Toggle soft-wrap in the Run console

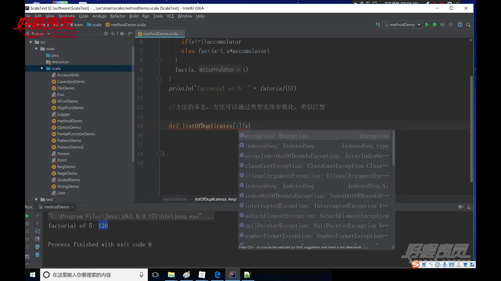click(x=37, y=231)
